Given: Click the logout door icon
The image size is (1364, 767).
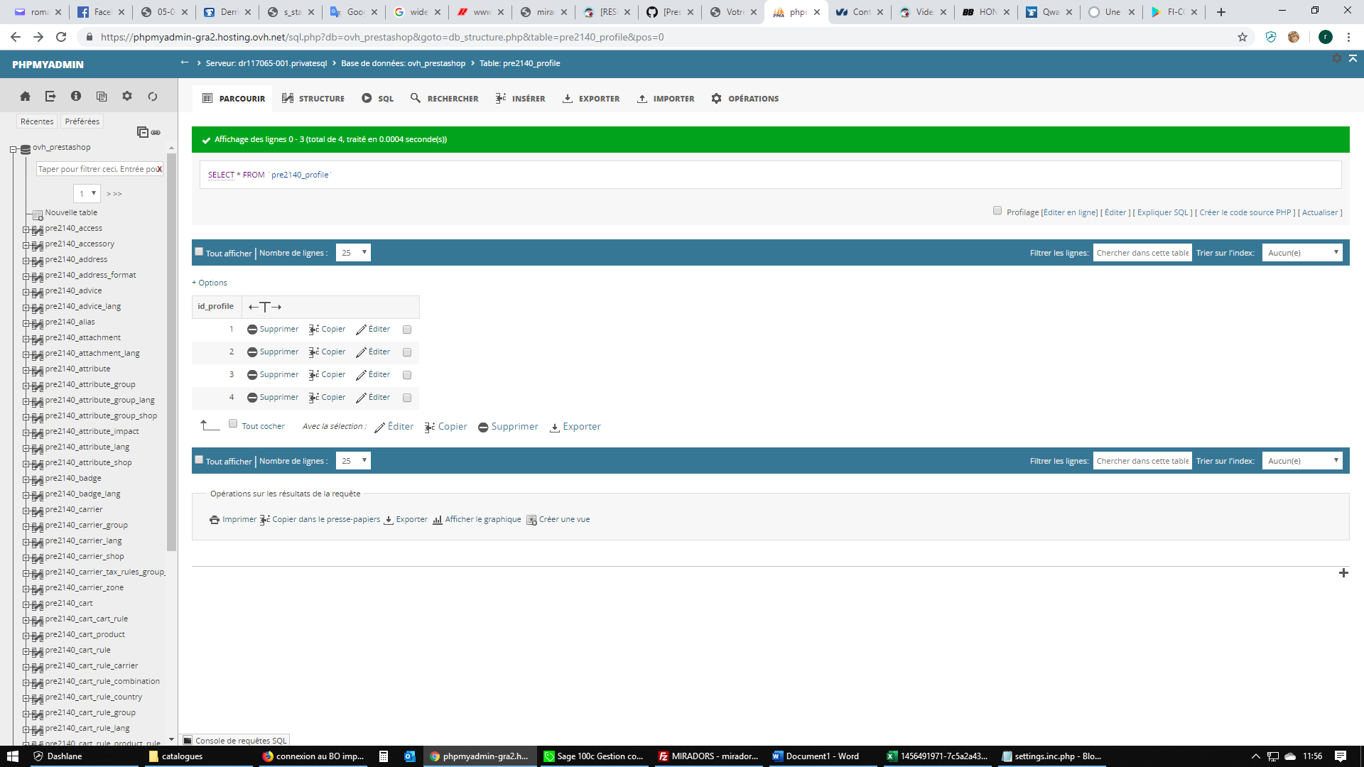Looking at the screenshot, I should (x=50, y=97).
